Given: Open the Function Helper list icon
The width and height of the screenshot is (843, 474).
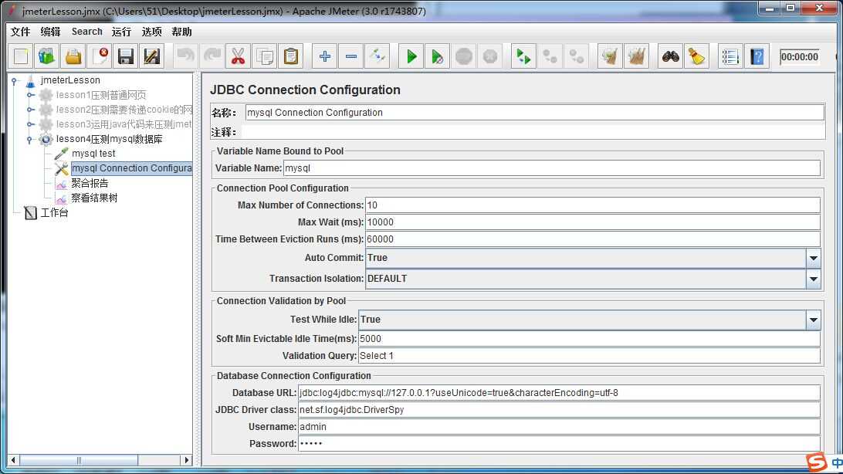Looking at the screenshot, I should [x=730, y=56].
